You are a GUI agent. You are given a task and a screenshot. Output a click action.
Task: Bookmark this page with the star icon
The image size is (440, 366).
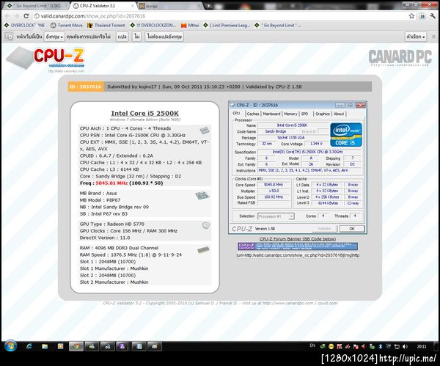(x=411, y=16)
